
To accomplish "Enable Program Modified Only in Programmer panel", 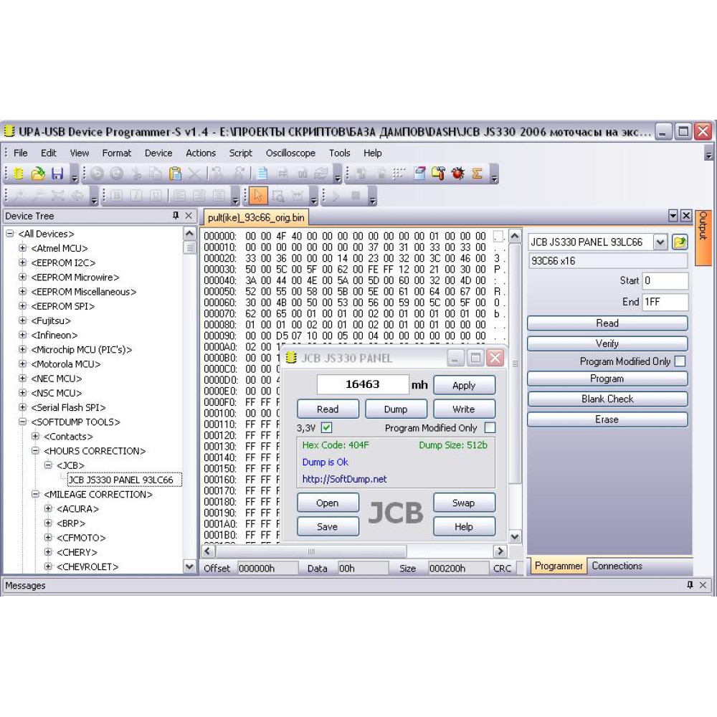I will point(680,361).
